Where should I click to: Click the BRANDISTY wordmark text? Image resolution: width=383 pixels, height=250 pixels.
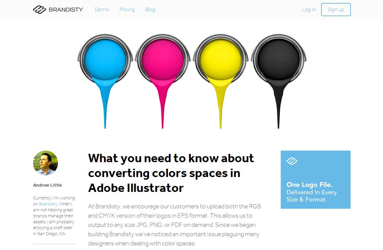click(x=66, y=10)
